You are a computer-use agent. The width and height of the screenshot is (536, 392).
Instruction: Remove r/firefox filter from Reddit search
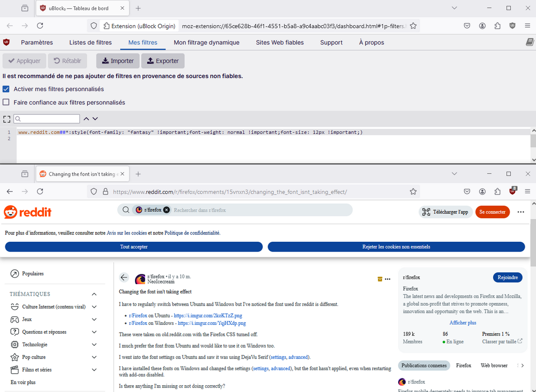pyautogui.click(x=166, y=210)
